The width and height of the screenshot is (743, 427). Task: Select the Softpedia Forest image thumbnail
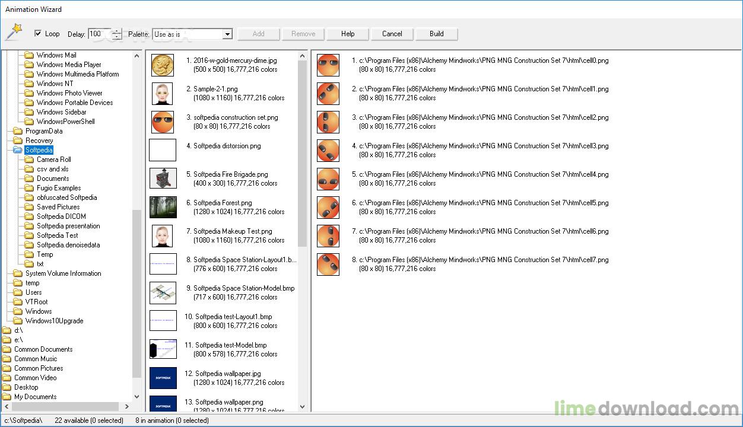(x=162, y=208)
